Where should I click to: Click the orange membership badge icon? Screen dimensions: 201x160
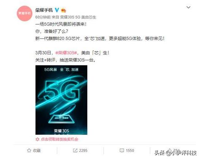tap(64, 10)
